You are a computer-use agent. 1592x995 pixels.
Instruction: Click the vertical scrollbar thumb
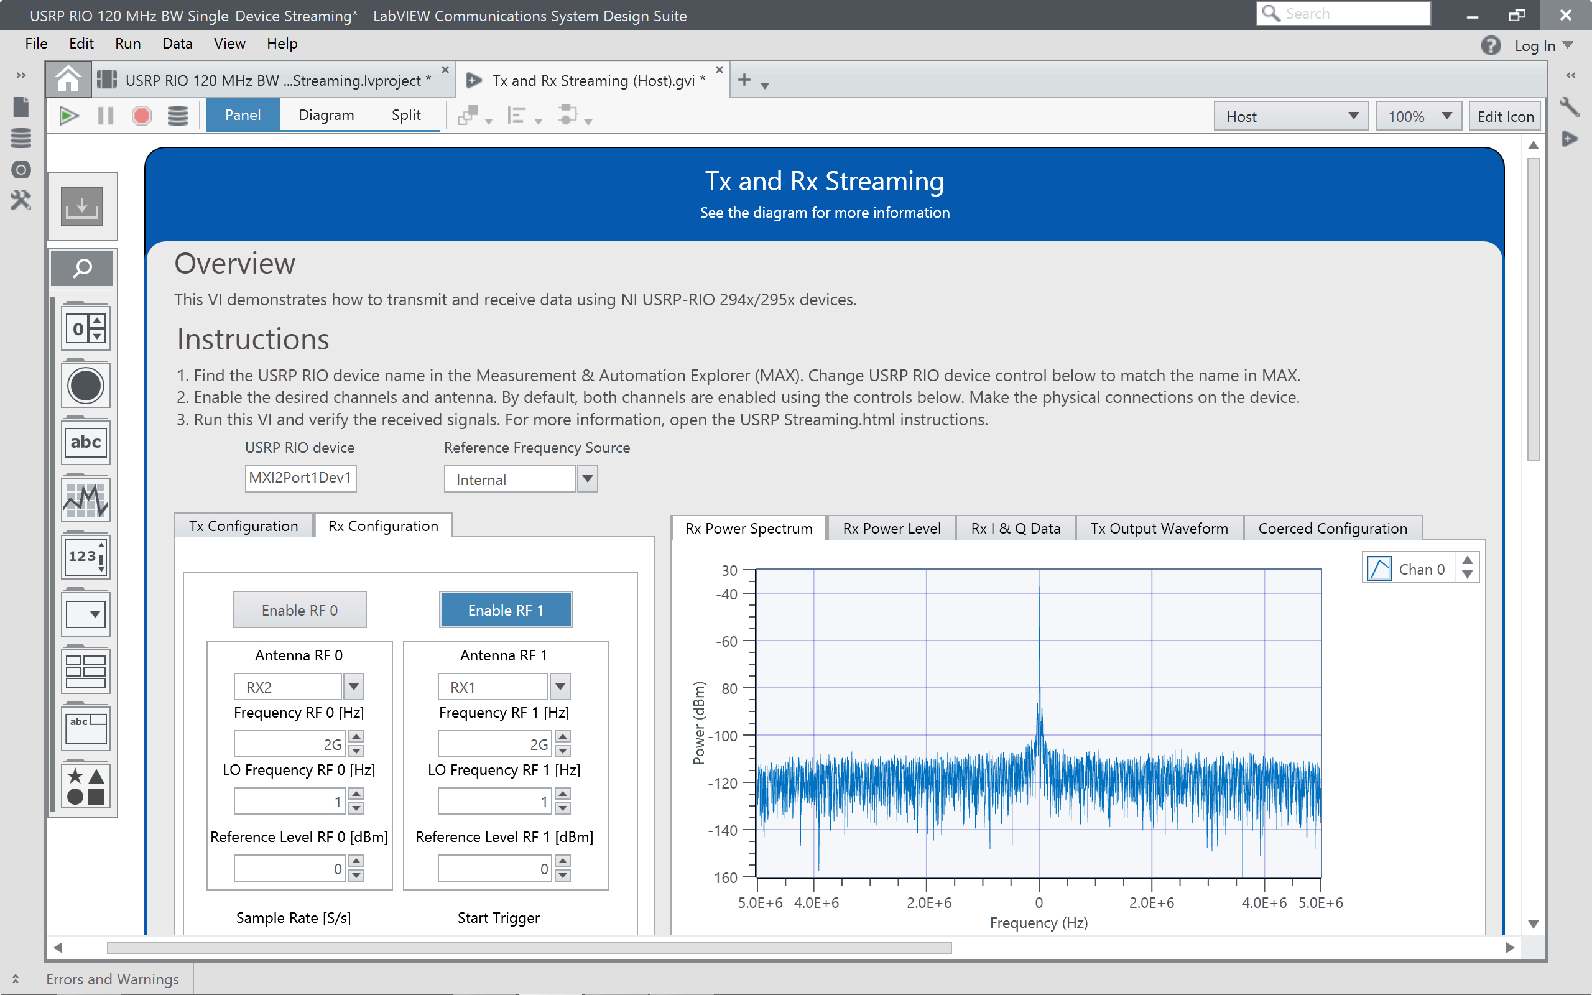[1534, 310]
